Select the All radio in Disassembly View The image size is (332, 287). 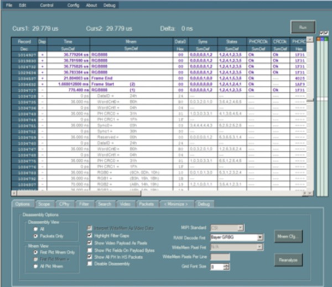35,227
